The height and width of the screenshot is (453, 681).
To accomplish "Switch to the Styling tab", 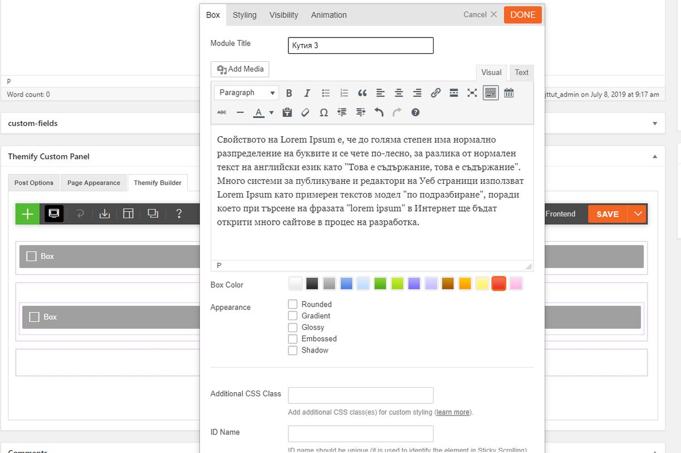I will (245, 15).
